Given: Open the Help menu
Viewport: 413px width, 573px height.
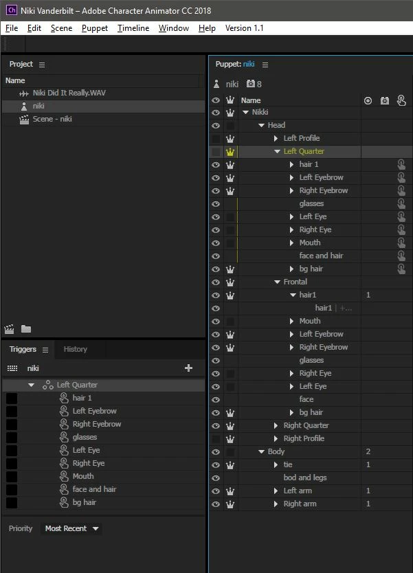Looking at the screenshot, I should click(207, 28).
